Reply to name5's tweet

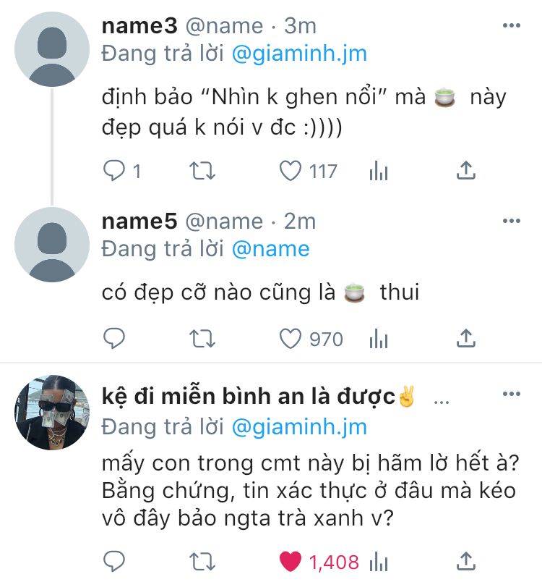(114, 339)
